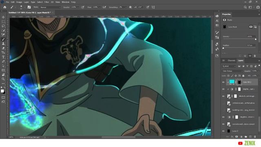Select the Horizontal Type tool
This screenshot has width=261, height=147.
[3, 57]
